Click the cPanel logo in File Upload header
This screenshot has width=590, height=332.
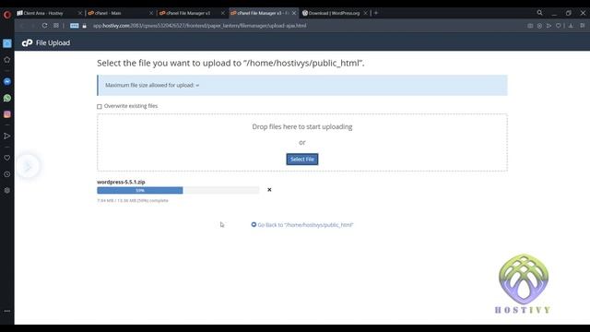(27, 43)
